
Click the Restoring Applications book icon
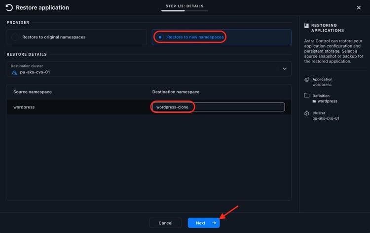[306, 25]
